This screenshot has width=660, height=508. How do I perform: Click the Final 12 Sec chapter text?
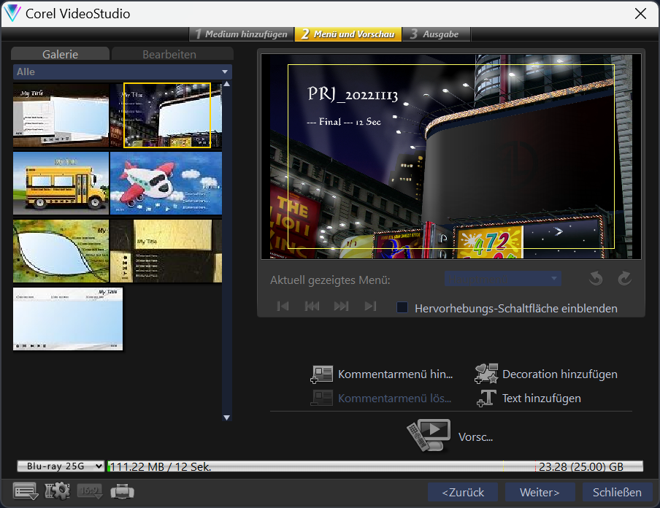344,122
